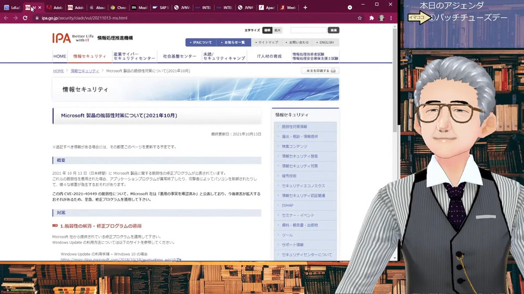524x294 pixels.
Task: Open the Chrome extensions puzzle menu
Action: point(371,18)
